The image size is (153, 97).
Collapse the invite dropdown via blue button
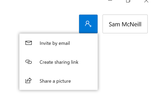tap(88, 24)
